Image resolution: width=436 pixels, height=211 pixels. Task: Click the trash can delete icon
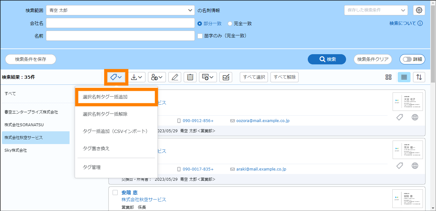(190, 77)
